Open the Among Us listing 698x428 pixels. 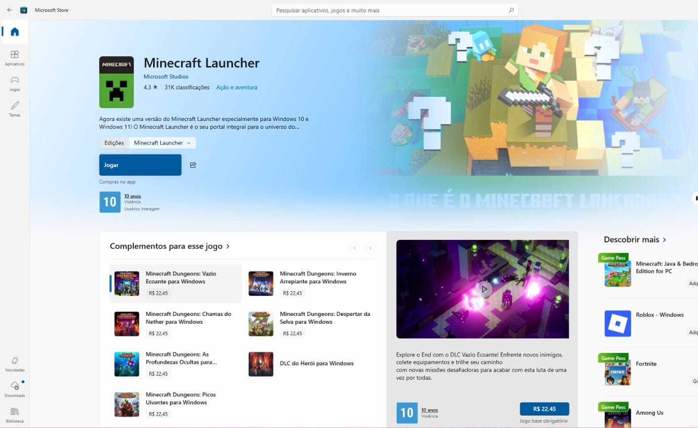pyautogui.click(x=651, y=414)
